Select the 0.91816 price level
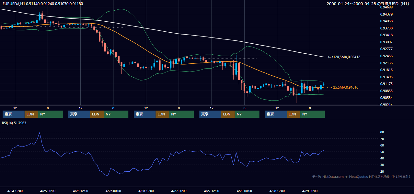The image size is (414, 194). coord(386,70)
